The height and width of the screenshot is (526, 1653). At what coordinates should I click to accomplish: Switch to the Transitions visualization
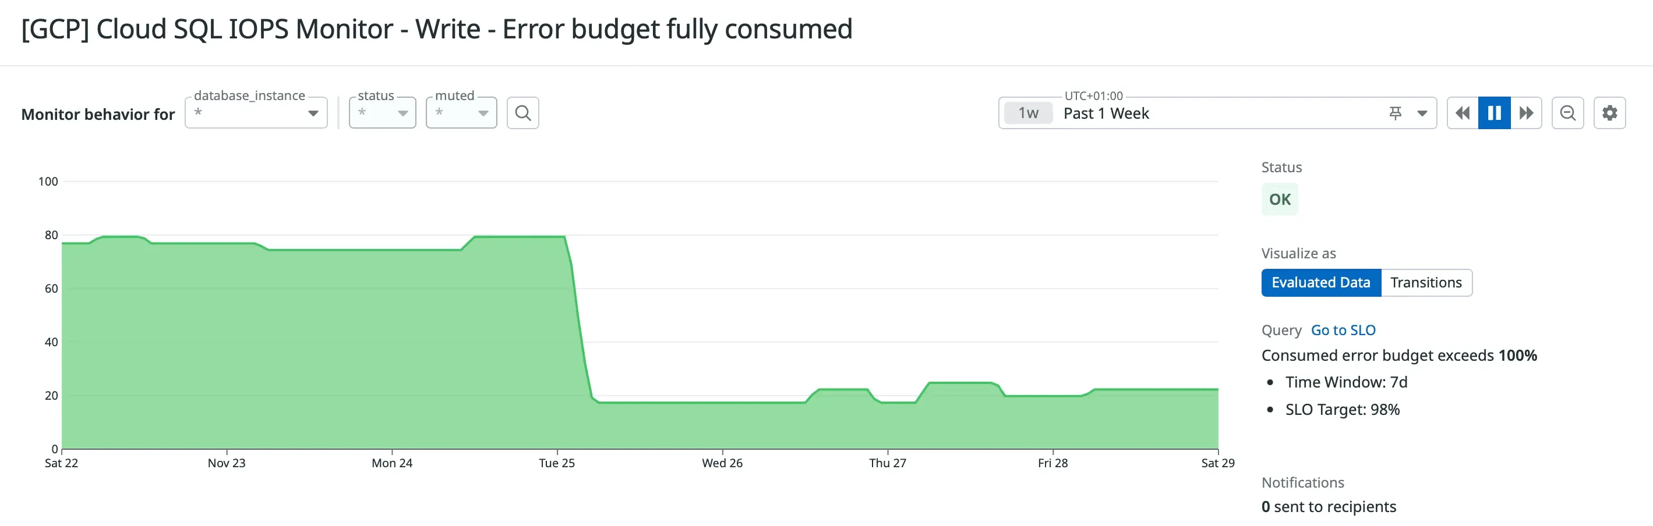pos(1426,282)
